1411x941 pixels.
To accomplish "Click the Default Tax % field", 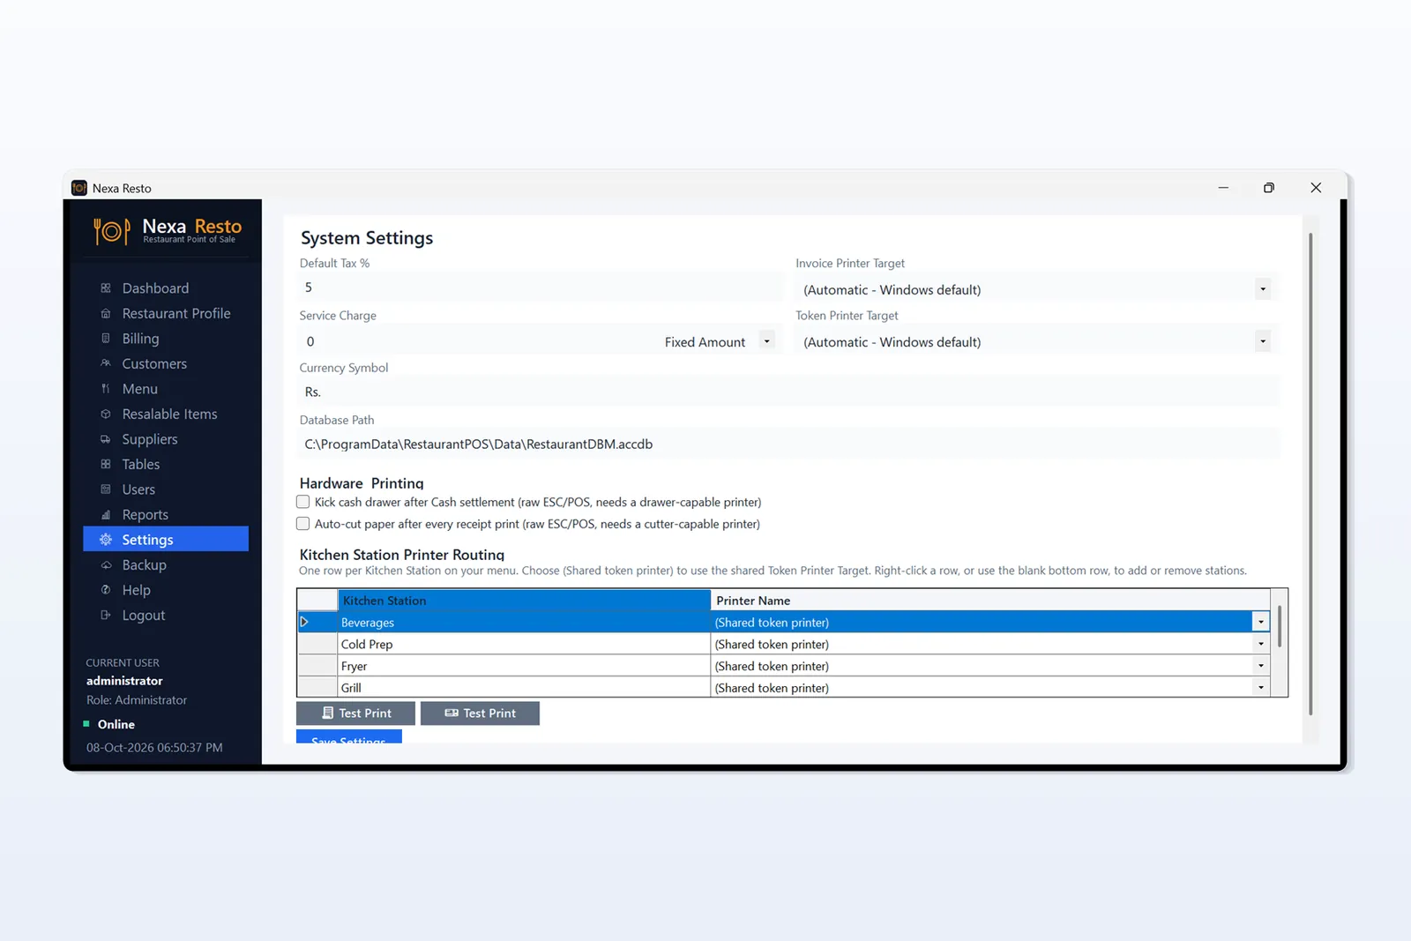I will 541,288.
